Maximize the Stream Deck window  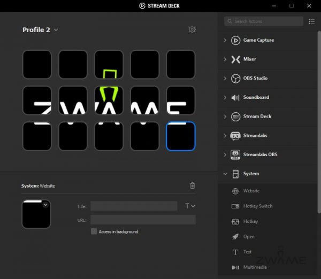(x=292, y=6)
